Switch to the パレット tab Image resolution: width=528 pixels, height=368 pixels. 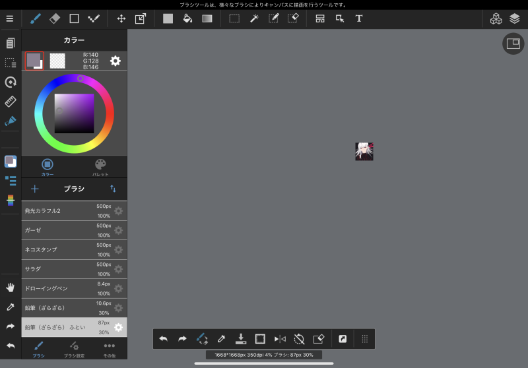(100, 167)
